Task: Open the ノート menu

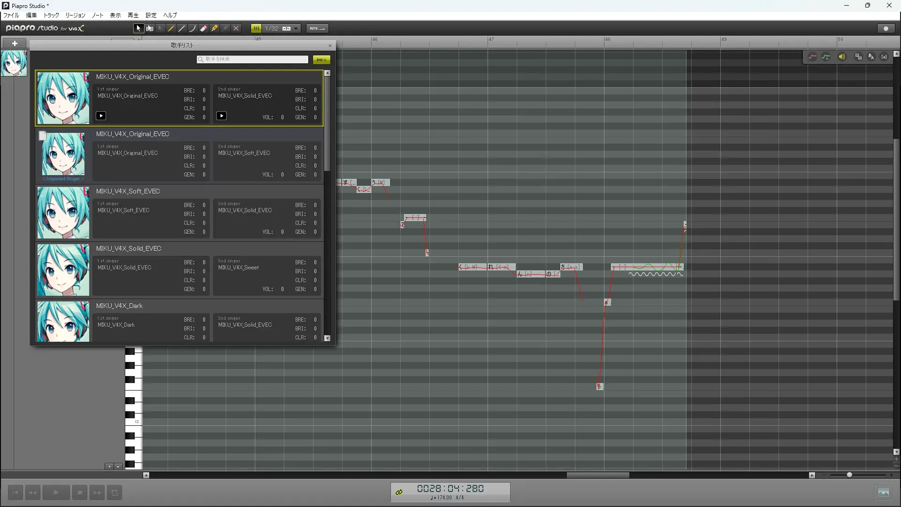Action: pyautogui.click(x=98, y=15)
